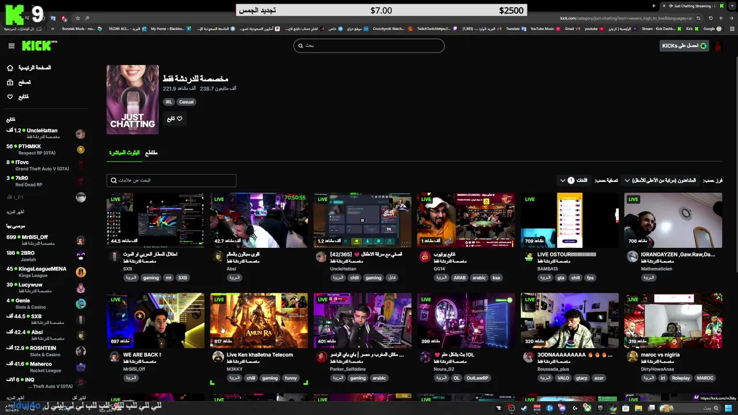Select the Casual category tag
This screenshot has height=415, width=738.
pyautogui.click(x=186, y=102)
